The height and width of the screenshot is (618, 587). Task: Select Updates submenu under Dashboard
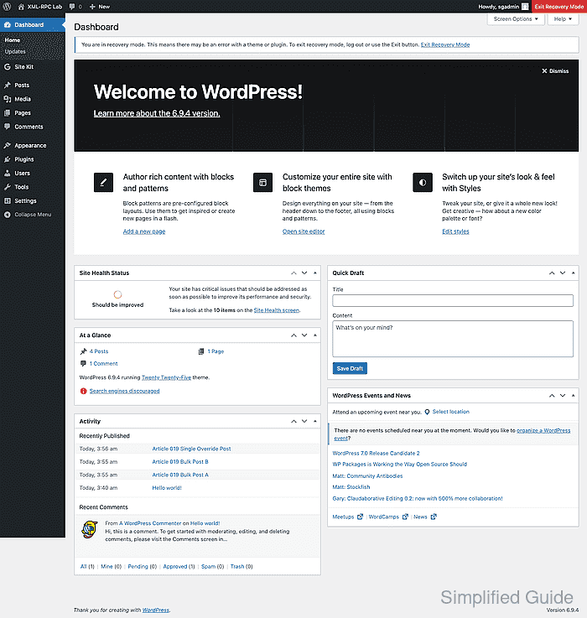point(15,51)
